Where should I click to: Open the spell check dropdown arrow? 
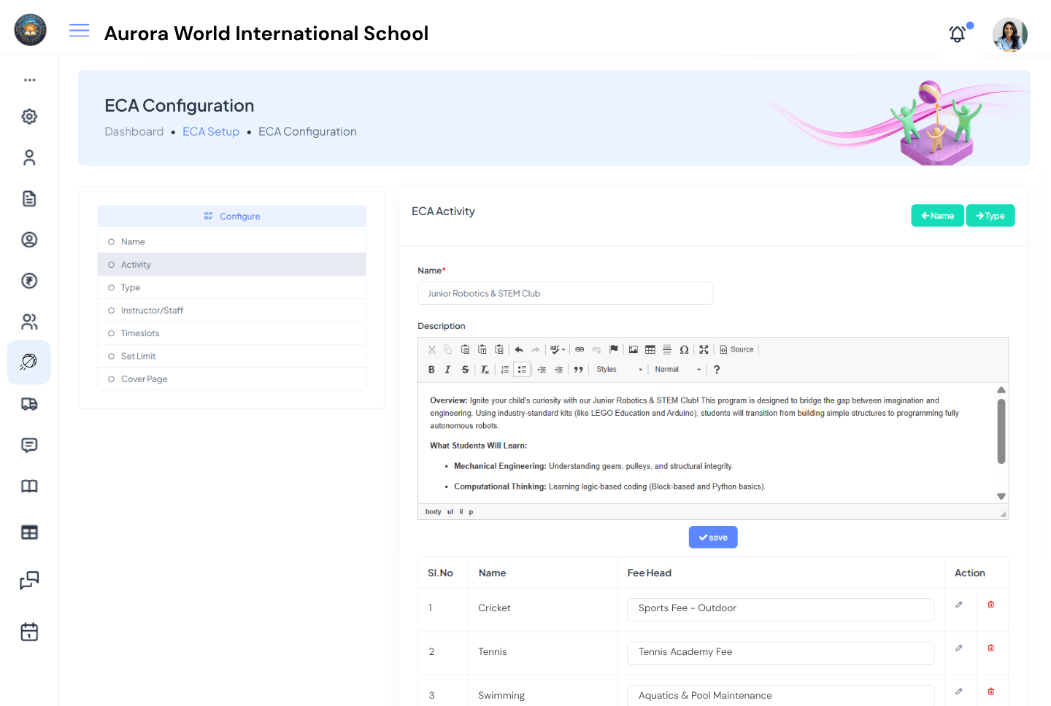(x=563, y=349)
